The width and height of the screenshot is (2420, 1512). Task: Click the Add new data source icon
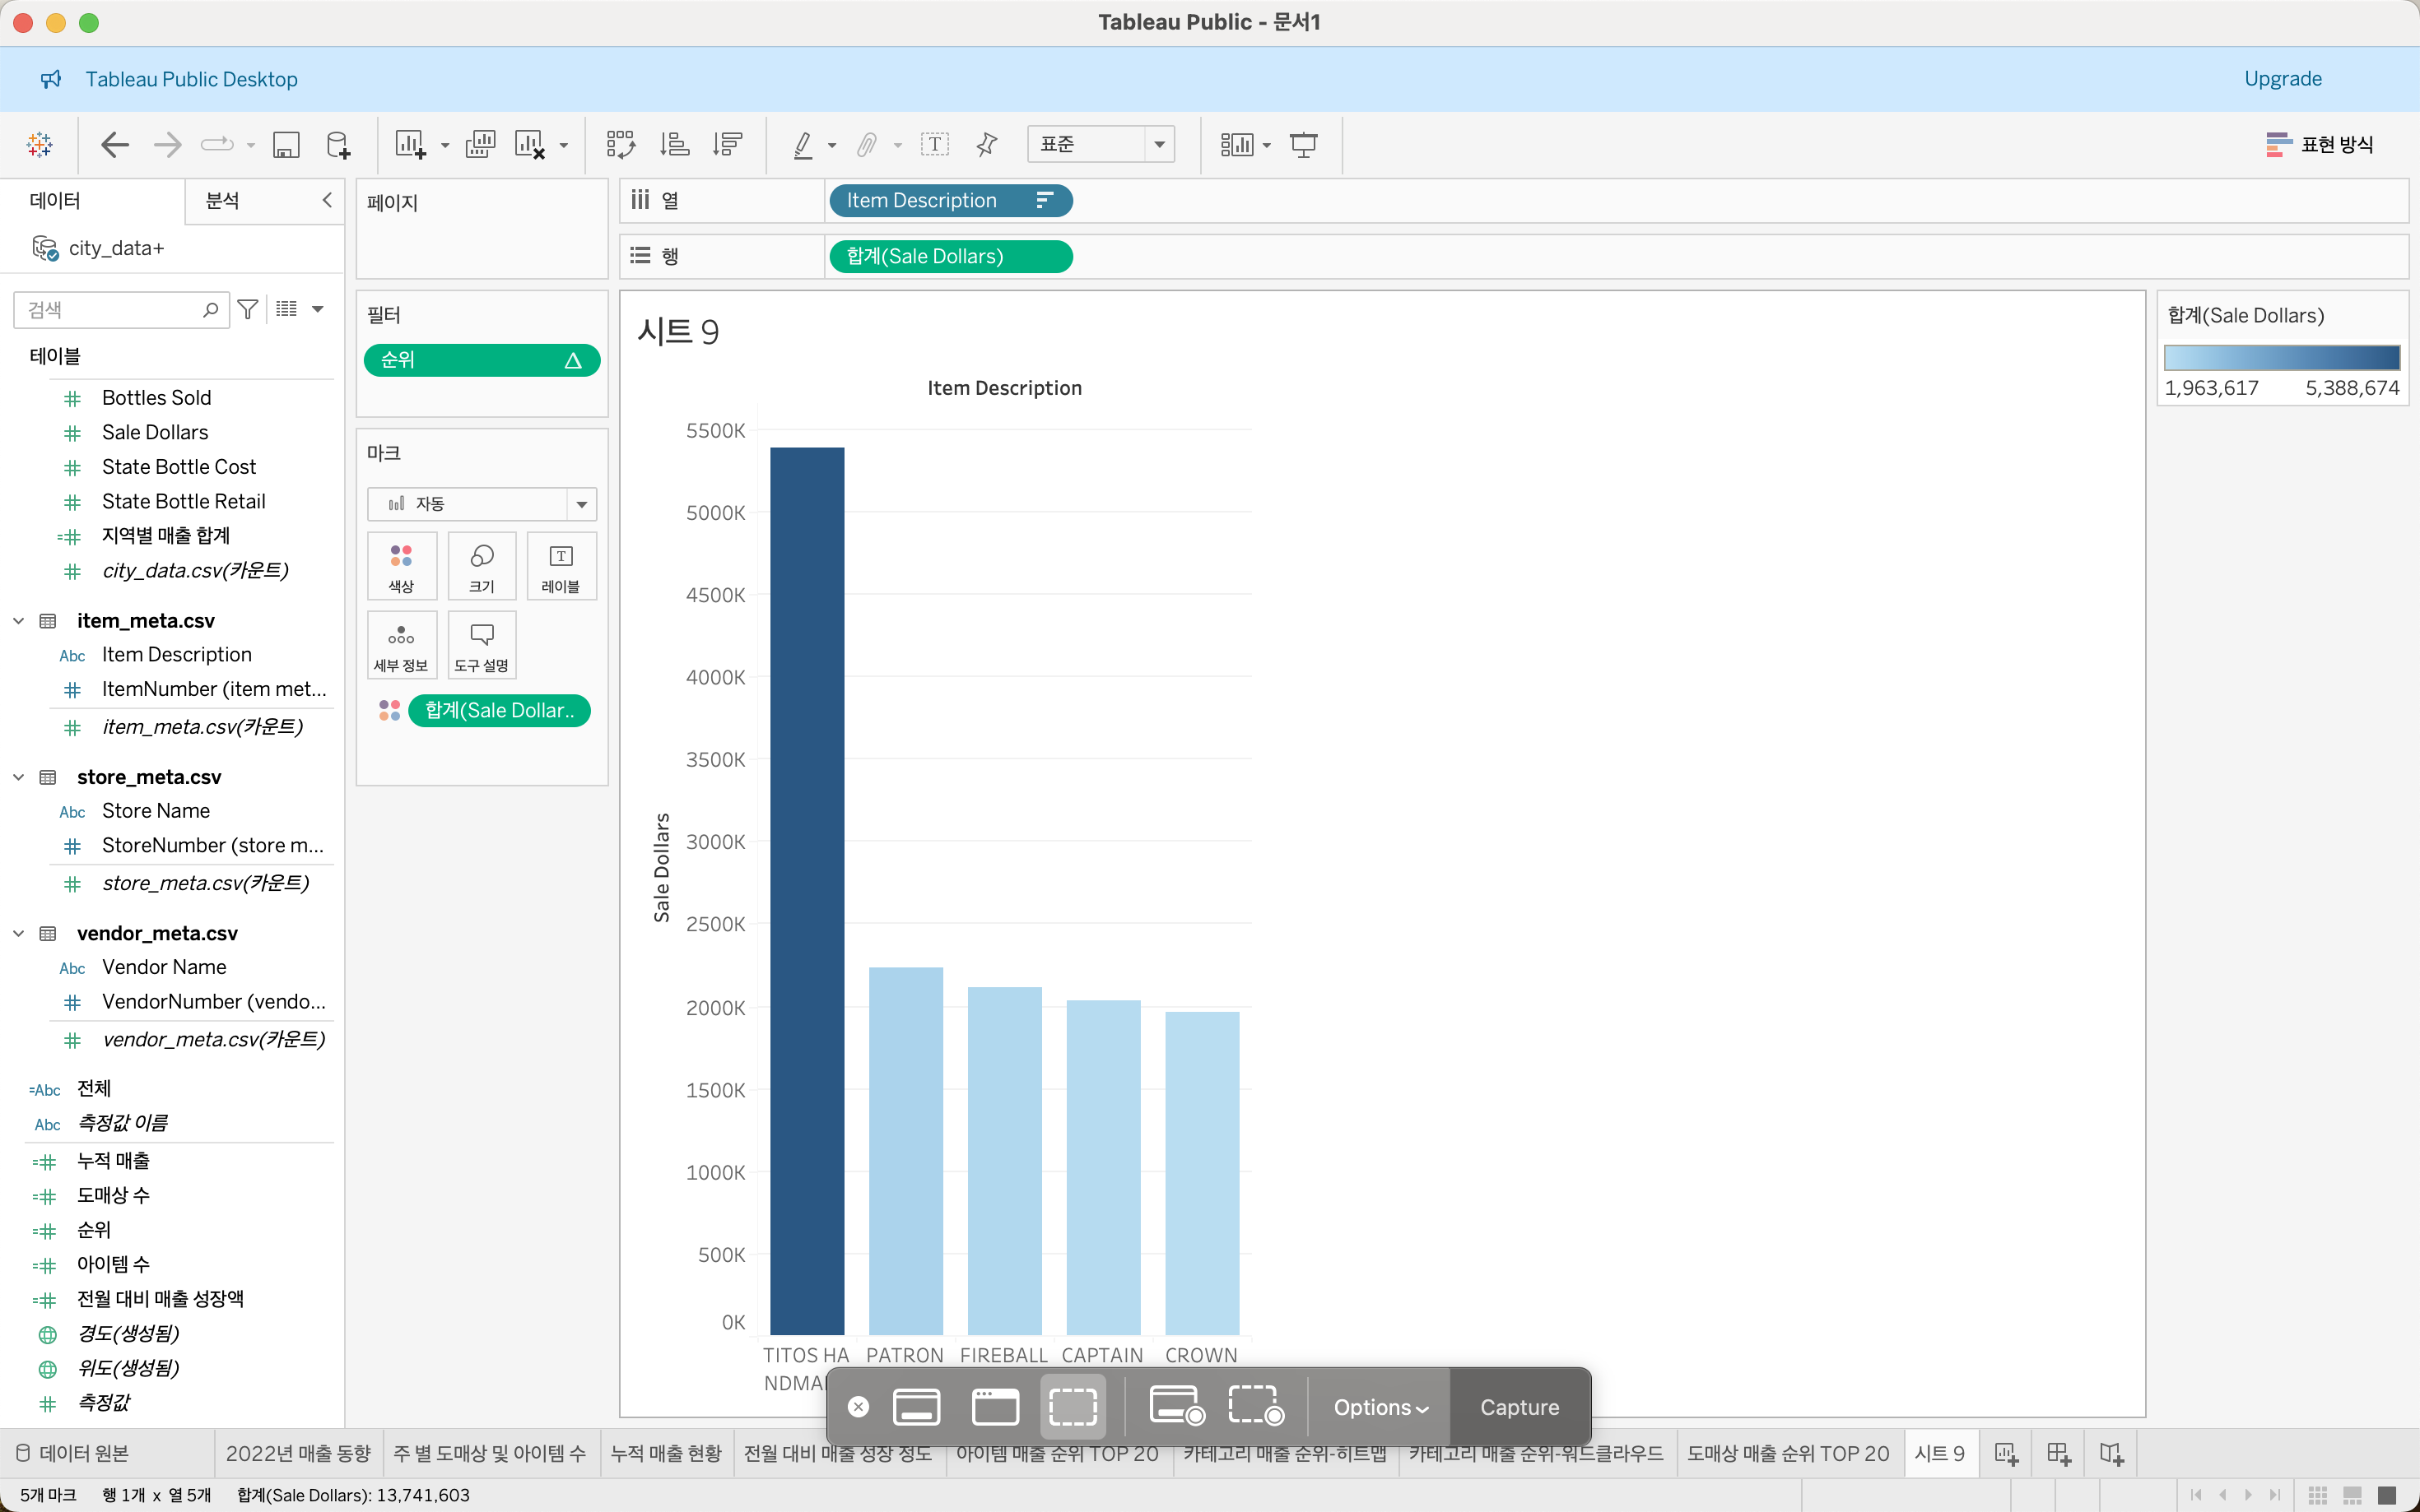pyautogui.click(x=338, y=145)
